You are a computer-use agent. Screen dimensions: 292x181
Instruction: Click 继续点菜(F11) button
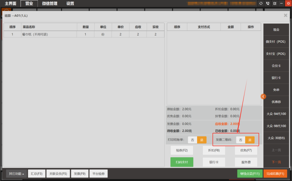point(250,174)
